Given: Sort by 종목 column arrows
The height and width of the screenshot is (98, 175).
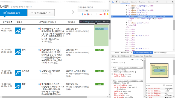Looking at the screenshot, I should pyautogui.click(x=21, y=22).
